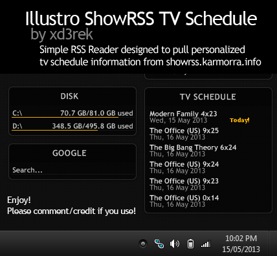Open the Modern Family 4x23 entry

point(183,114)
